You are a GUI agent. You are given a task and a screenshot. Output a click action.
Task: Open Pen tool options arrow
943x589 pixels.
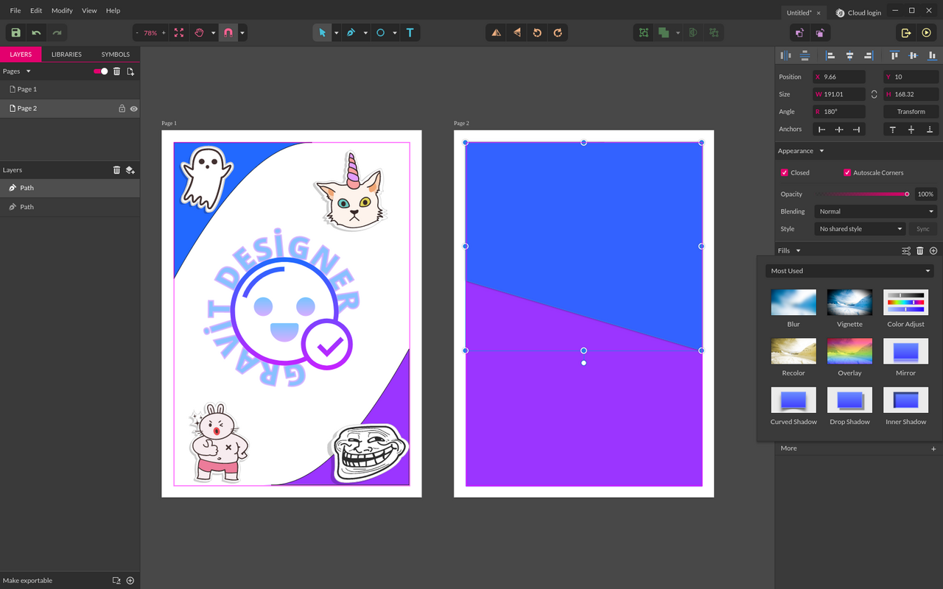coord(365,33)
